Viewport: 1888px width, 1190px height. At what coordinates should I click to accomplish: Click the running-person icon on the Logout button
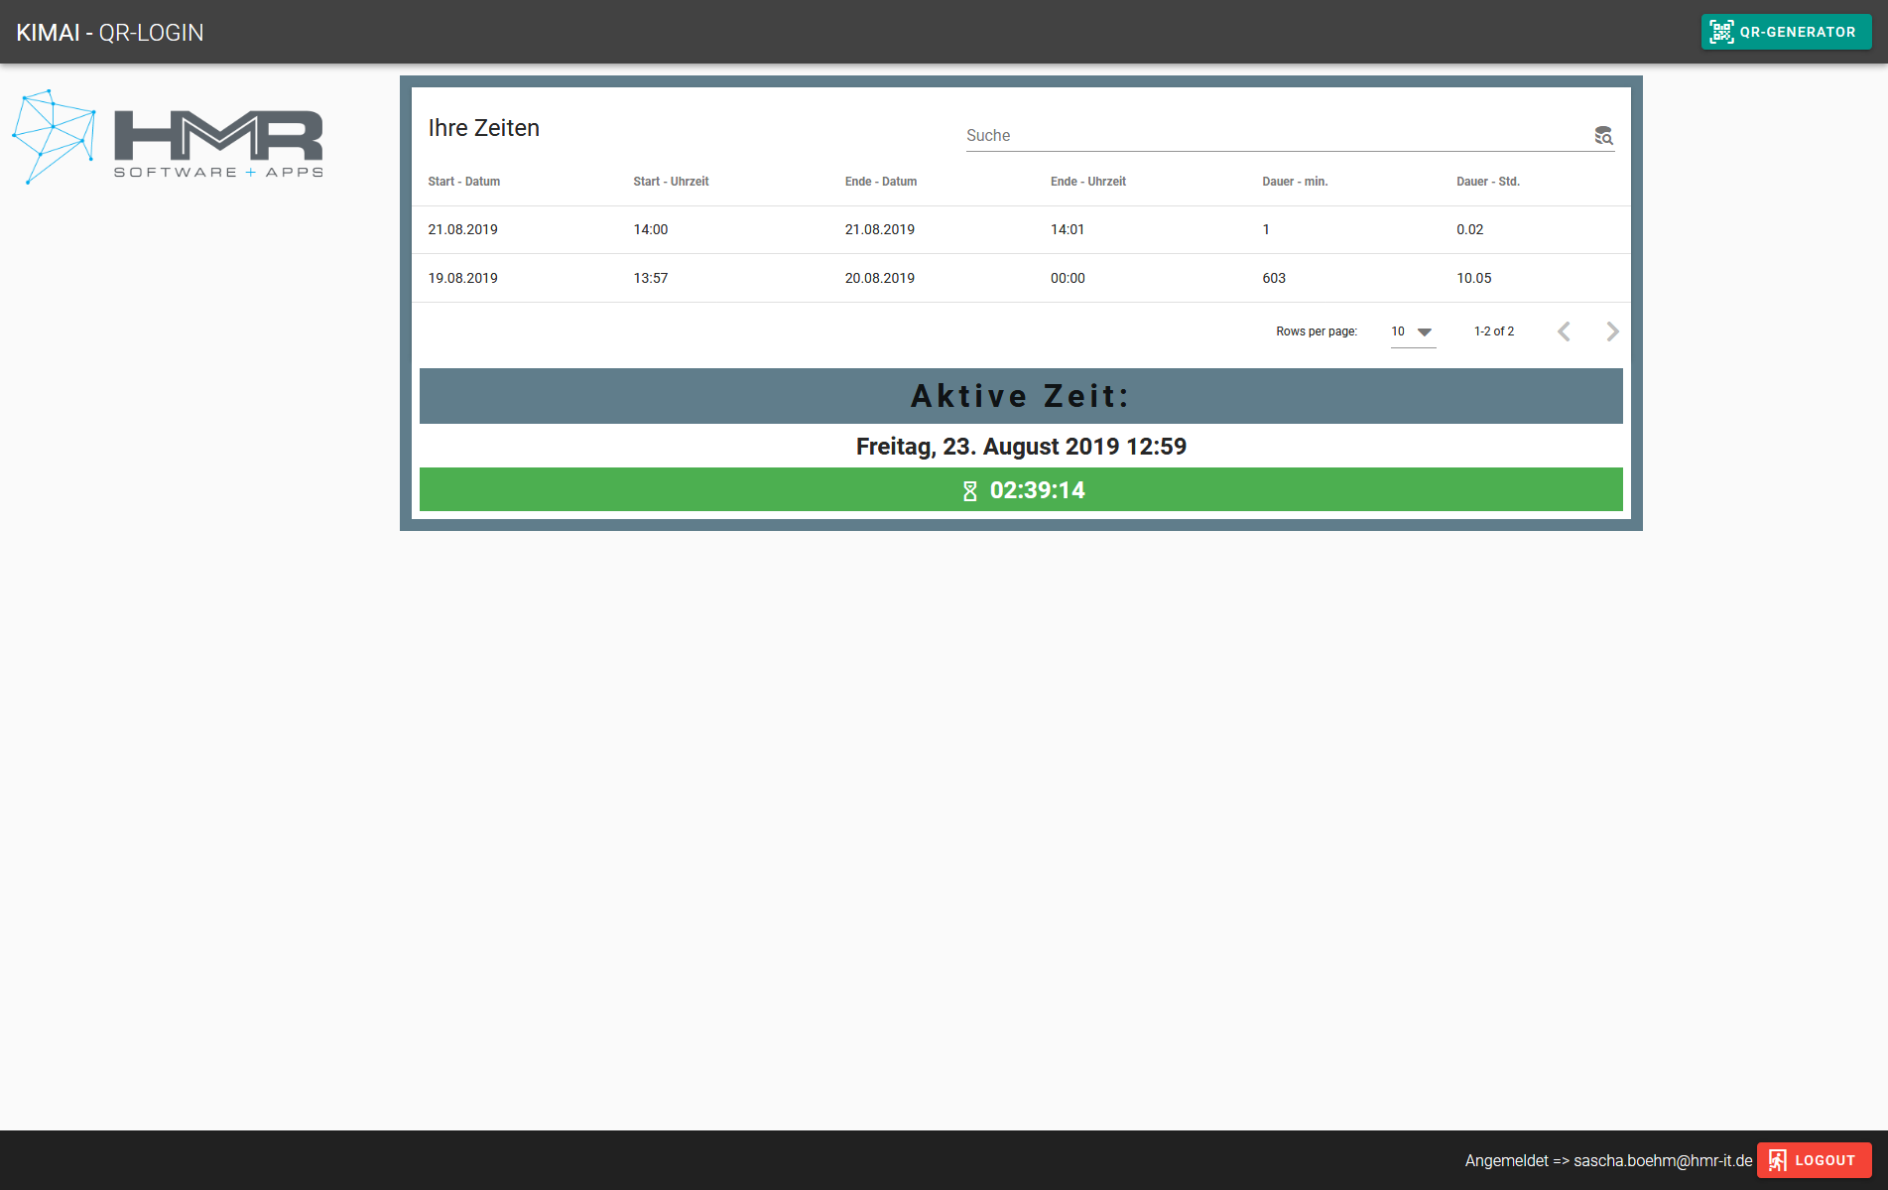click(x=1776, y=1159)
